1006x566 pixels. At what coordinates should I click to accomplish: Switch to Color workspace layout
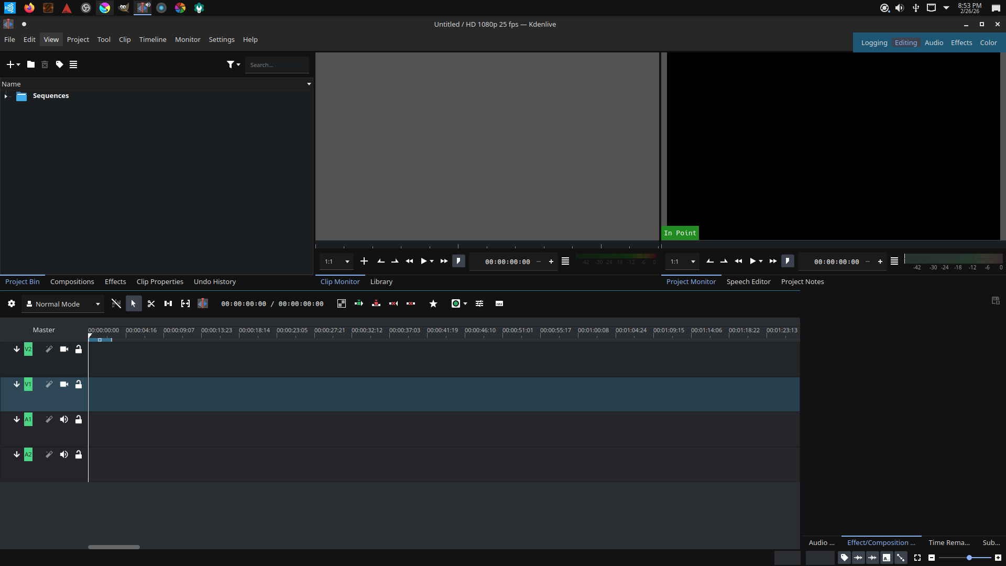[988, 43]
